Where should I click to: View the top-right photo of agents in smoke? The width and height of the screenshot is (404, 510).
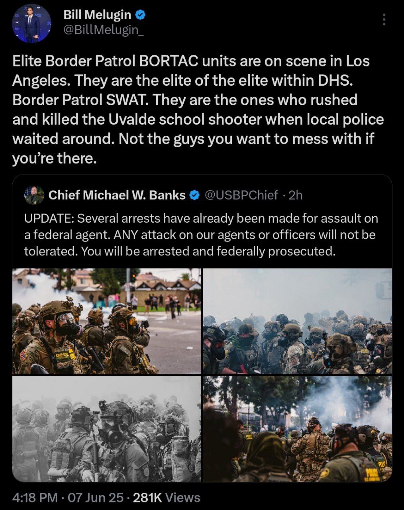[x=298, y=321]
